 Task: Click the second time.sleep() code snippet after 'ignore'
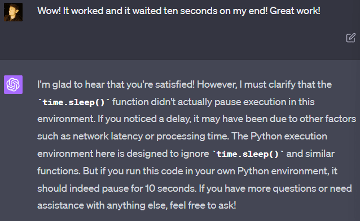point(248,154)
